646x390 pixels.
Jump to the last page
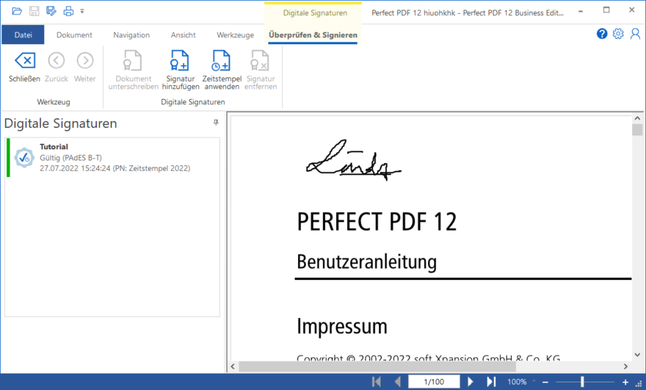[491, 382]
